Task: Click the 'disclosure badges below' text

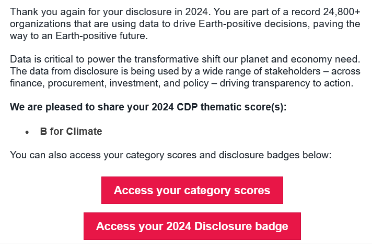Action: coord(275,155)
